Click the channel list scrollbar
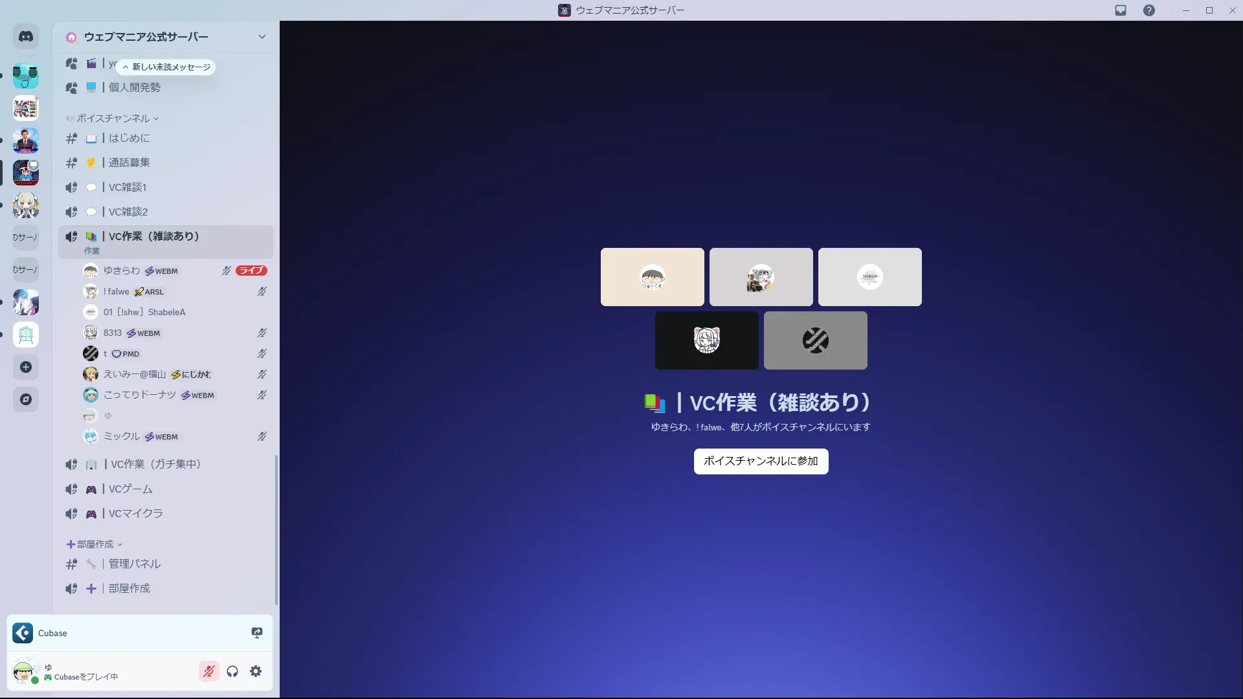Screen dimensions: 1243x699 point(276,529)
